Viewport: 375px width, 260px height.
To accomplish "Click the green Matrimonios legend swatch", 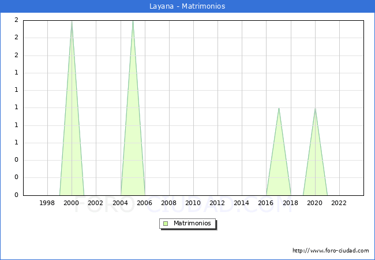I will pos(166,224).
